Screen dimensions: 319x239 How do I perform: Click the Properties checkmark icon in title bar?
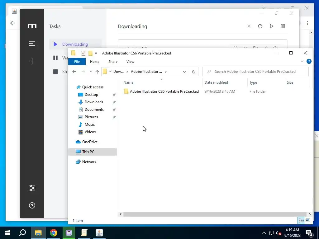(83, 53)
